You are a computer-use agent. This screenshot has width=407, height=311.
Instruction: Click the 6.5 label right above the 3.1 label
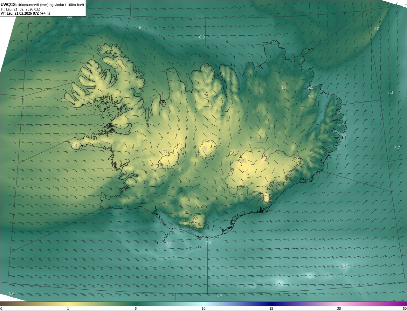310,87
